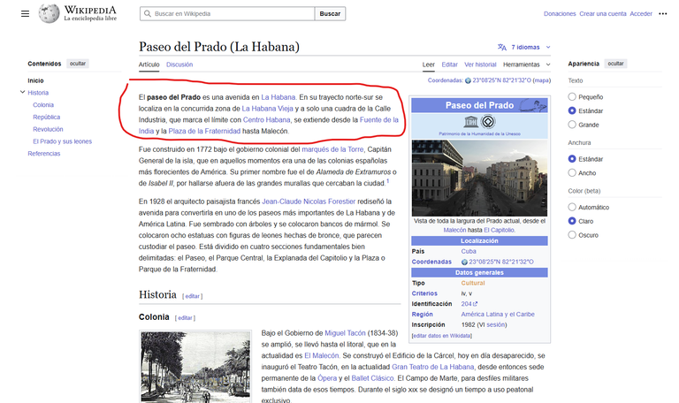The width and height of the screenshot is (679, 403).
Task: Select the Leer tab
Action: pyautogui.click(x=428, y=65)
